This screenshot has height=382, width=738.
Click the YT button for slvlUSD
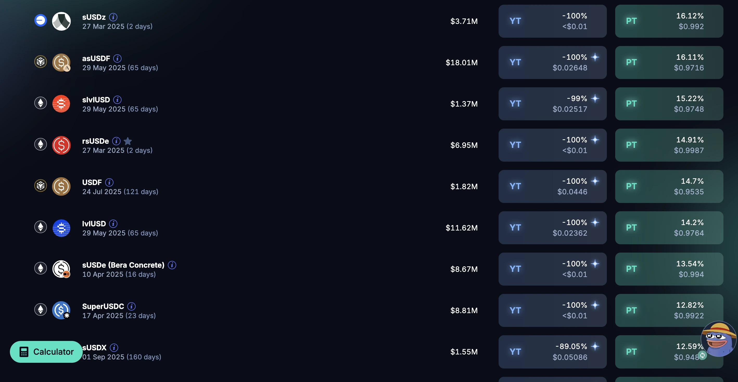pos(552,104)
